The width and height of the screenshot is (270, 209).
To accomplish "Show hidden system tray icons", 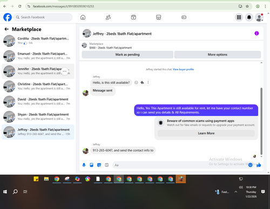I will (235, 192).
